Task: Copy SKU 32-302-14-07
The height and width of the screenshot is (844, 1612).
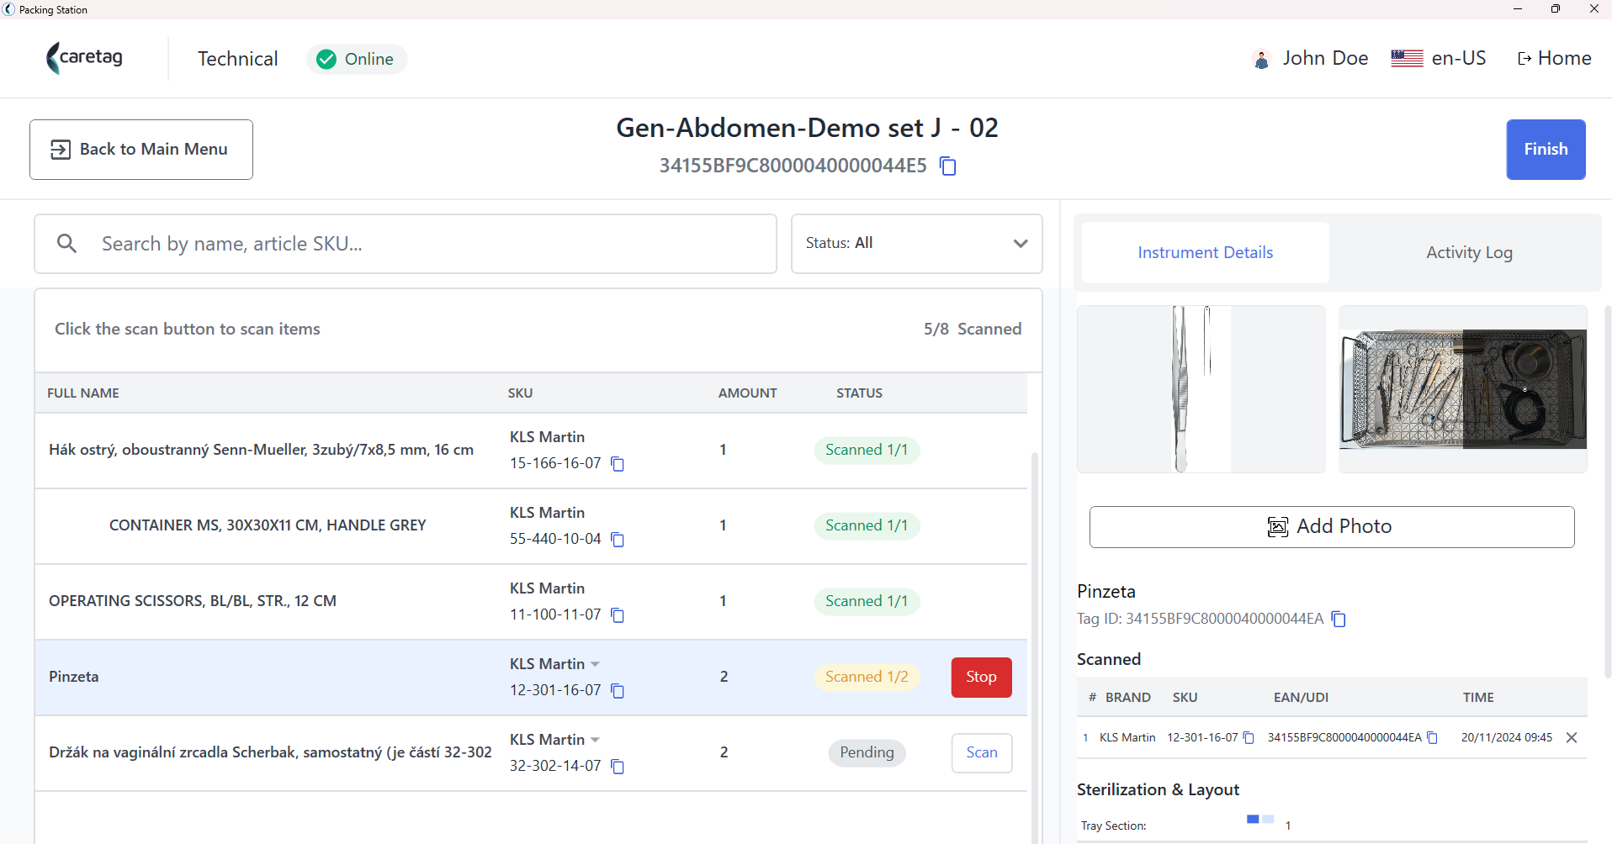Action: tap(618, 767)
